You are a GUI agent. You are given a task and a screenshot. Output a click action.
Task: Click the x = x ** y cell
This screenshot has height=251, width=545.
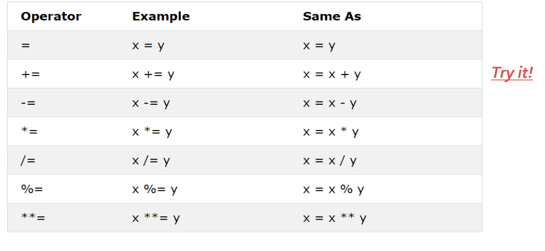(335, 219)
